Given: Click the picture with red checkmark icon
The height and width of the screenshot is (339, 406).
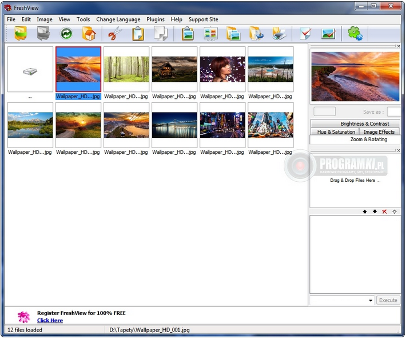Looking at the screenshot, I should tap(328, 34).
